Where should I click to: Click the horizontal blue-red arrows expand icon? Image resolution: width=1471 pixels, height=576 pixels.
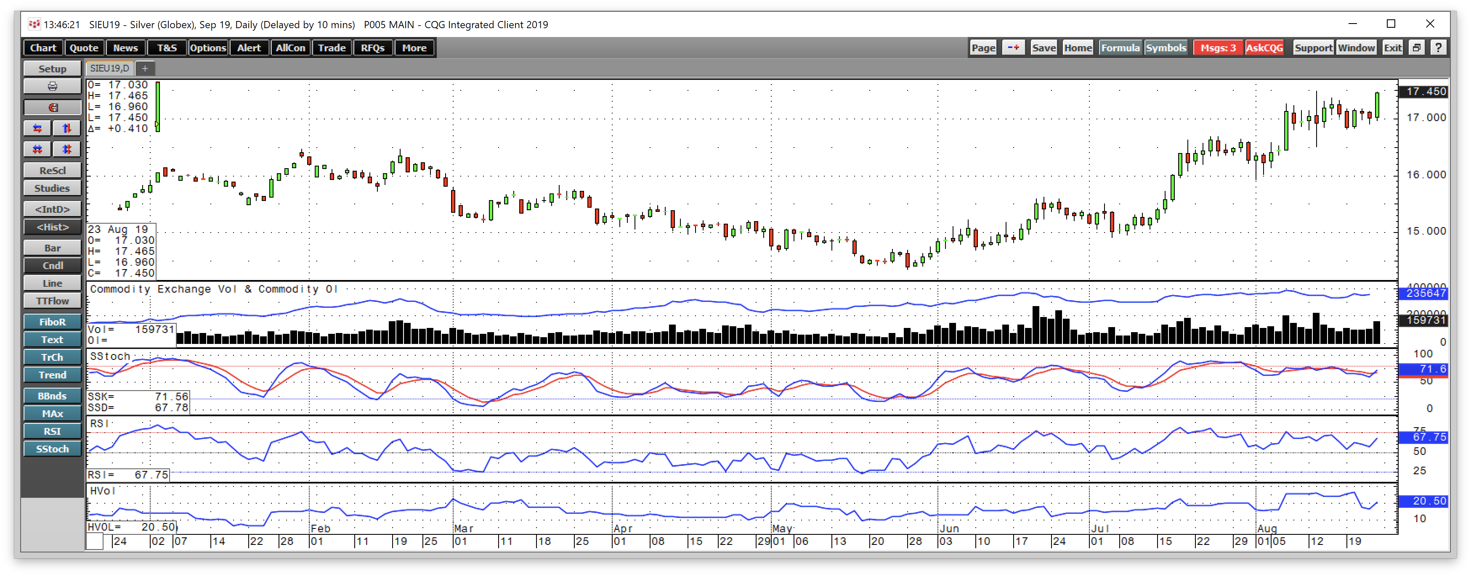[x=38, y=129]
